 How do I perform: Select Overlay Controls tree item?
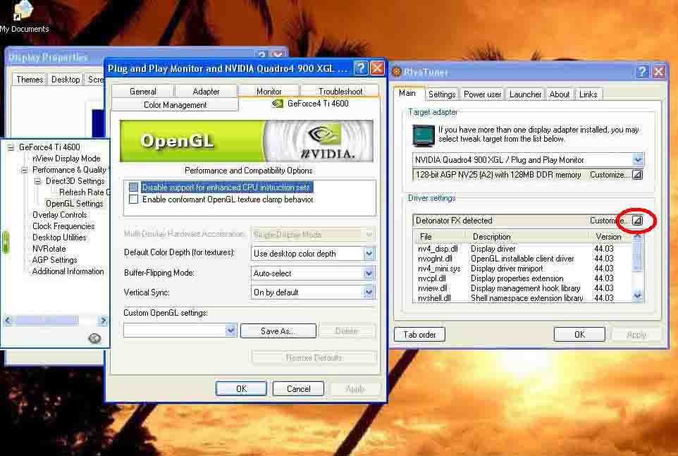click(x=60, y=215)
